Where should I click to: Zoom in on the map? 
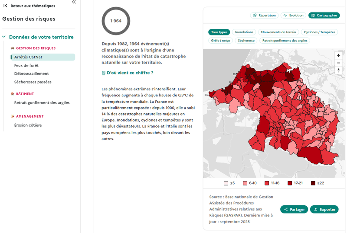(338, 55)
